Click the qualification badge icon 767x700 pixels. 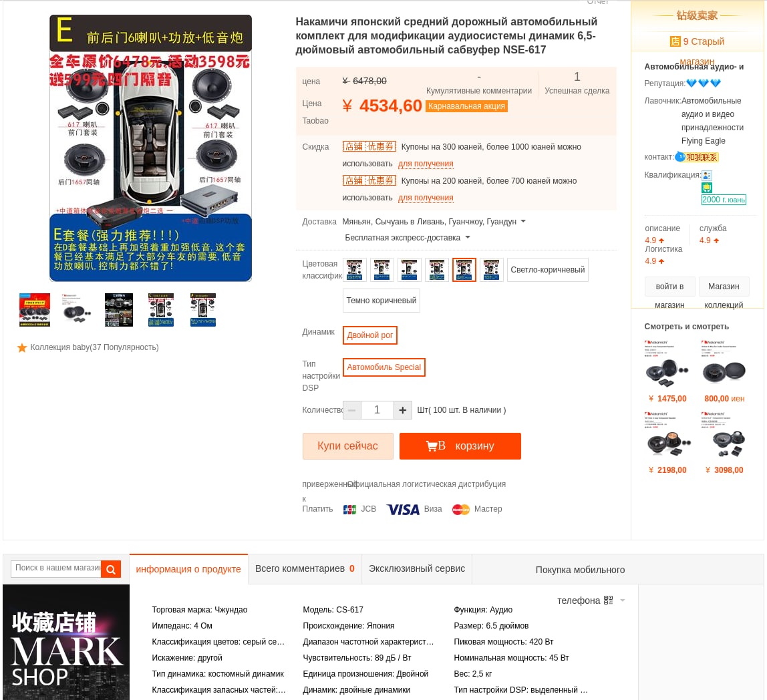point(706,175)
